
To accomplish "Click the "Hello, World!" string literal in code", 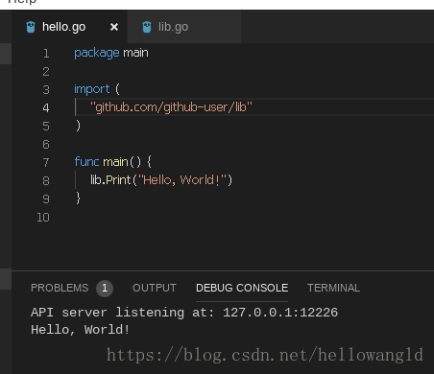I will coord(182,180).
